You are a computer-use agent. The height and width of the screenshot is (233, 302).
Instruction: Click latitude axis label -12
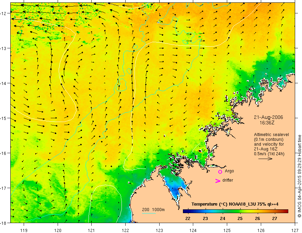(3, 13)
